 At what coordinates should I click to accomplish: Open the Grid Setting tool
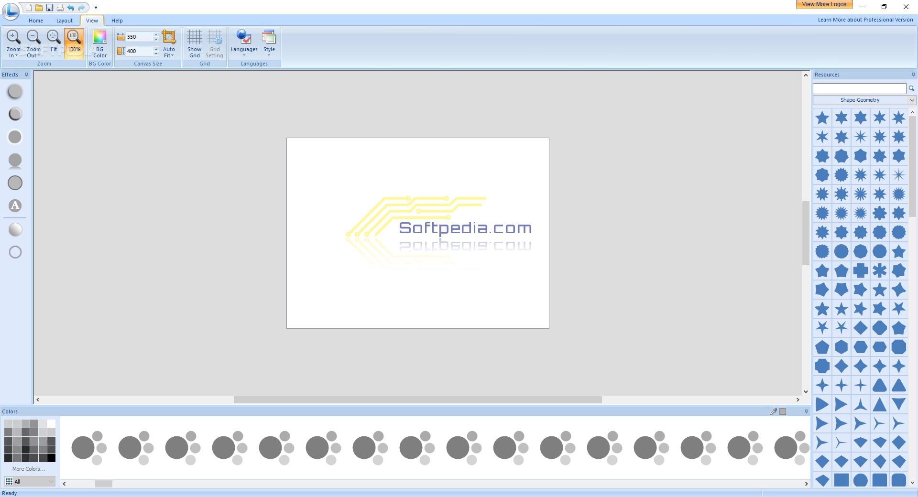(215, 43)
